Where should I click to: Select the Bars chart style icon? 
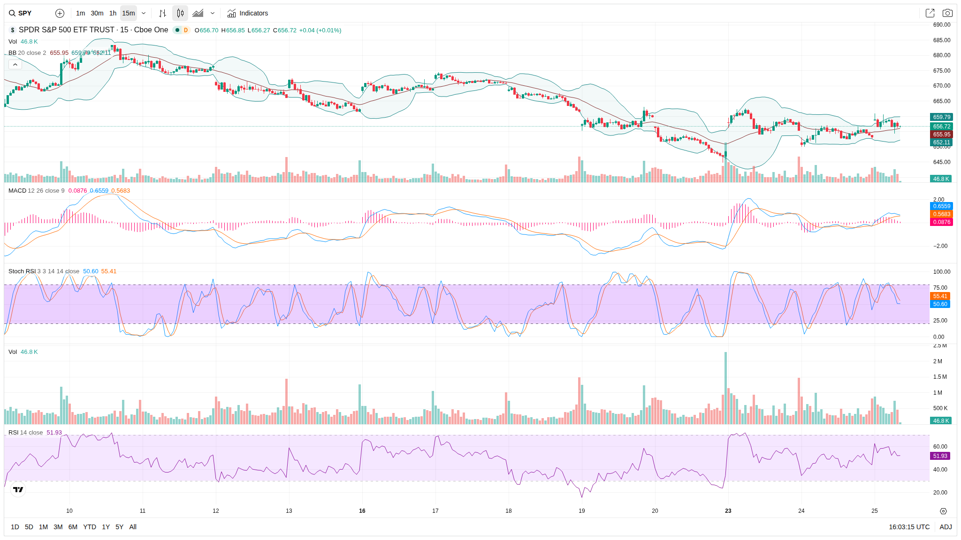point(162,13)
